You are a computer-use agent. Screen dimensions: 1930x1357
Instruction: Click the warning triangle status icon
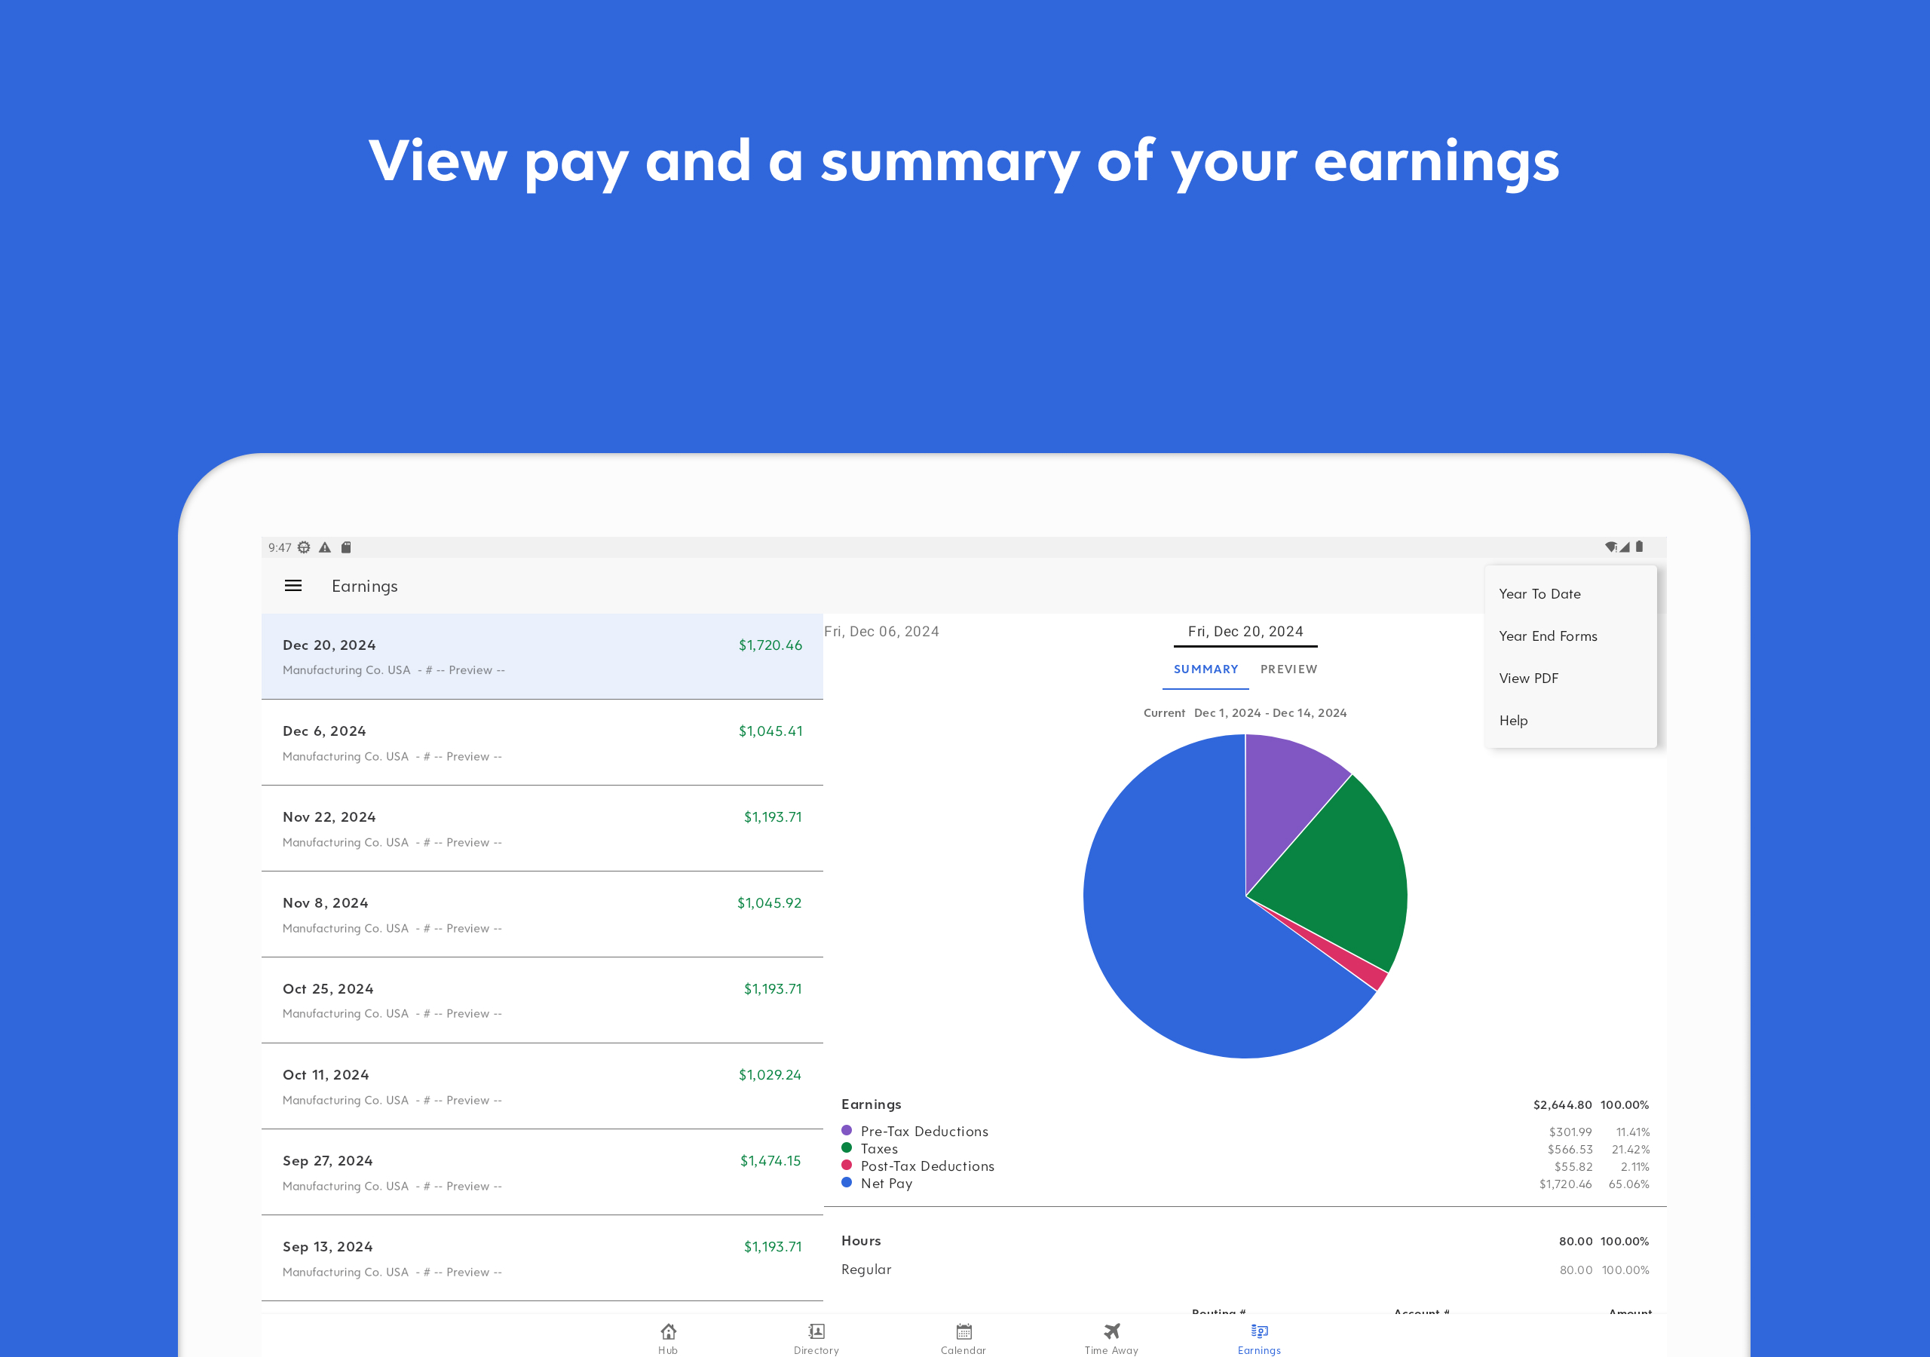pyautogui.click(x=324, y=547)
